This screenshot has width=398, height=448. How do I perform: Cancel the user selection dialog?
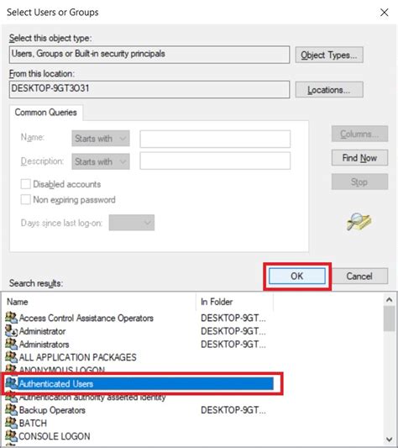coord(359,276)
